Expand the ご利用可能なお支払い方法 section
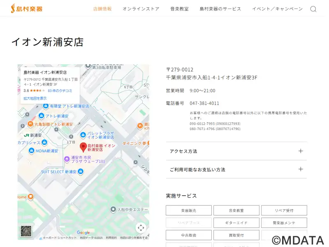This screenshot has height=247, width=329. point(236,169)
